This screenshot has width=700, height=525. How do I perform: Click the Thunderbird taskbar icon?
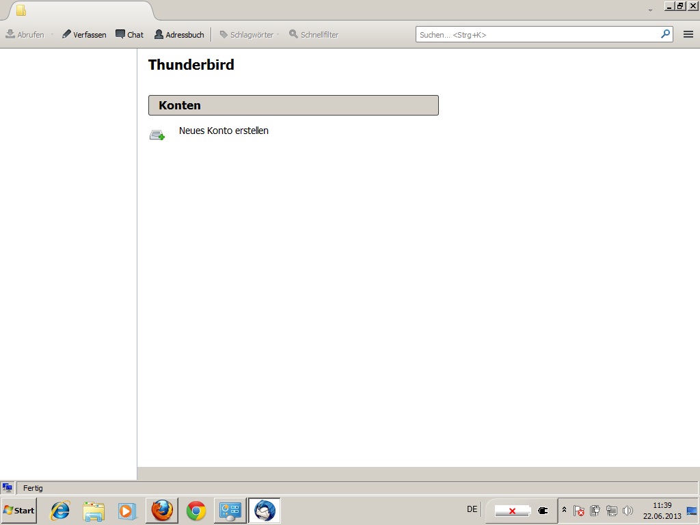(x=265, y=510)
